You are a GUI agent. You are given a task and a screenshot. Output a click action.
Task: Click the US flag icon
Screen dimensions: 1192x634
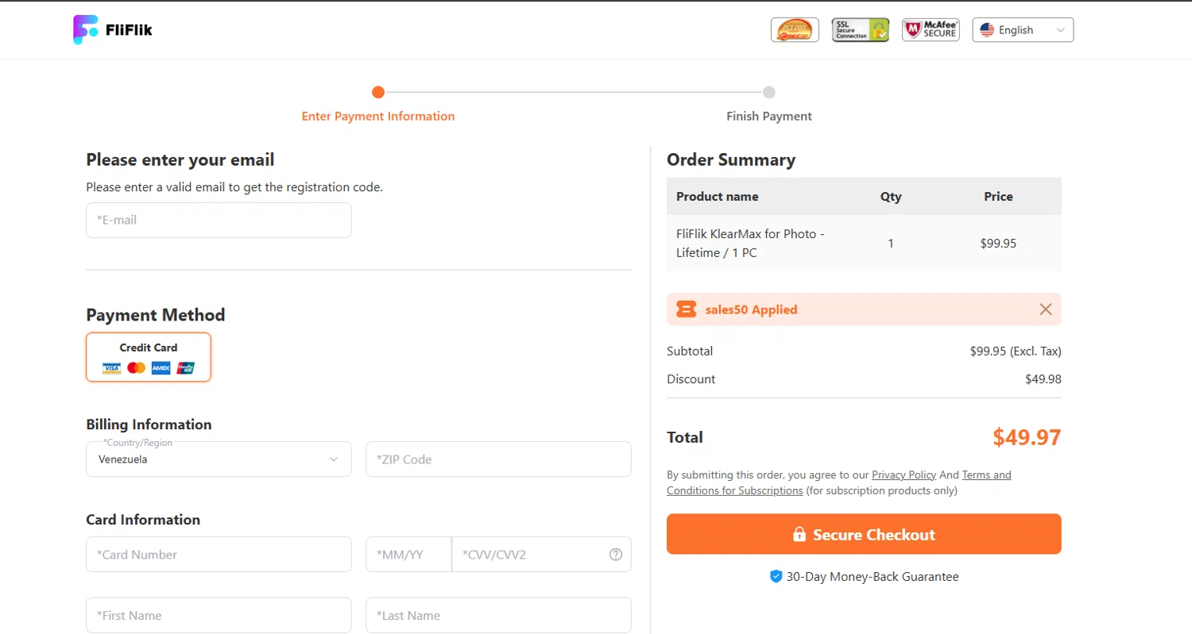pyautogui.click(x=987, y=30)
